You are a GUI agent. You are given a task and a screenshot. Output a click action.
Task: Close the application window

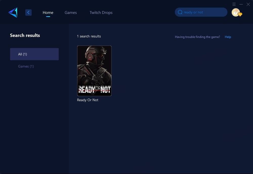248,4
